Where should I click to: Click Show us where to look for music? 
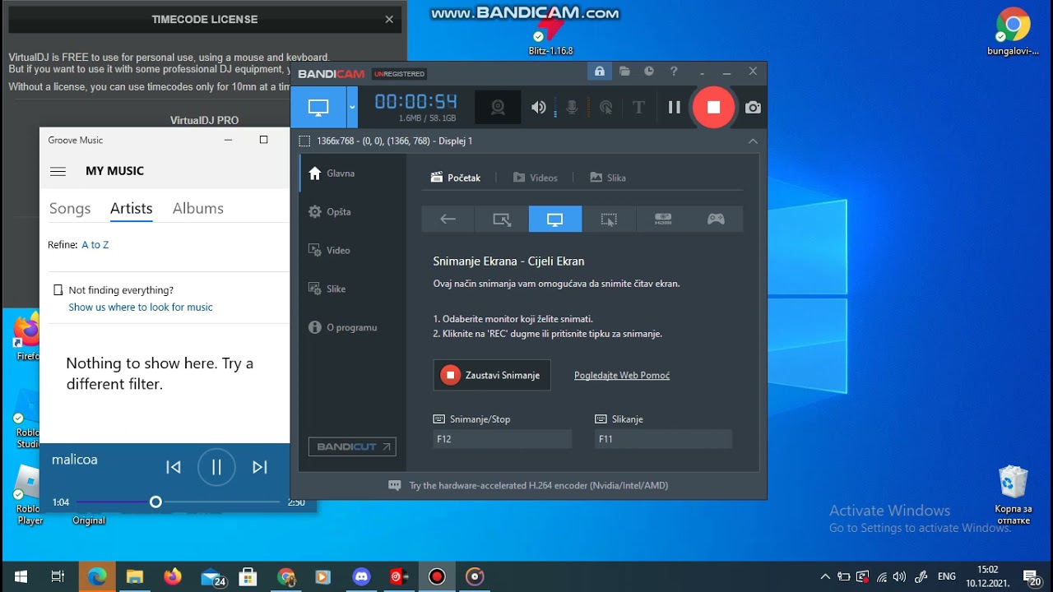141,308
